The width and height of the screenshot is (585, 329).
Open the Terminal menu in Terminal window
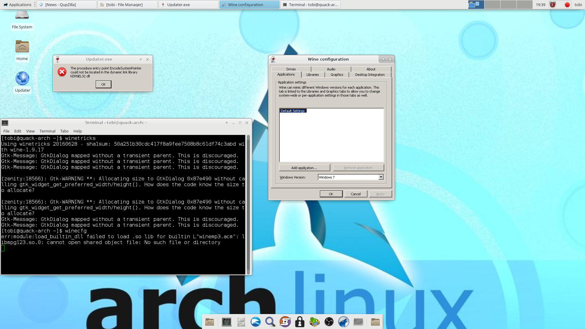pos(48,131)
